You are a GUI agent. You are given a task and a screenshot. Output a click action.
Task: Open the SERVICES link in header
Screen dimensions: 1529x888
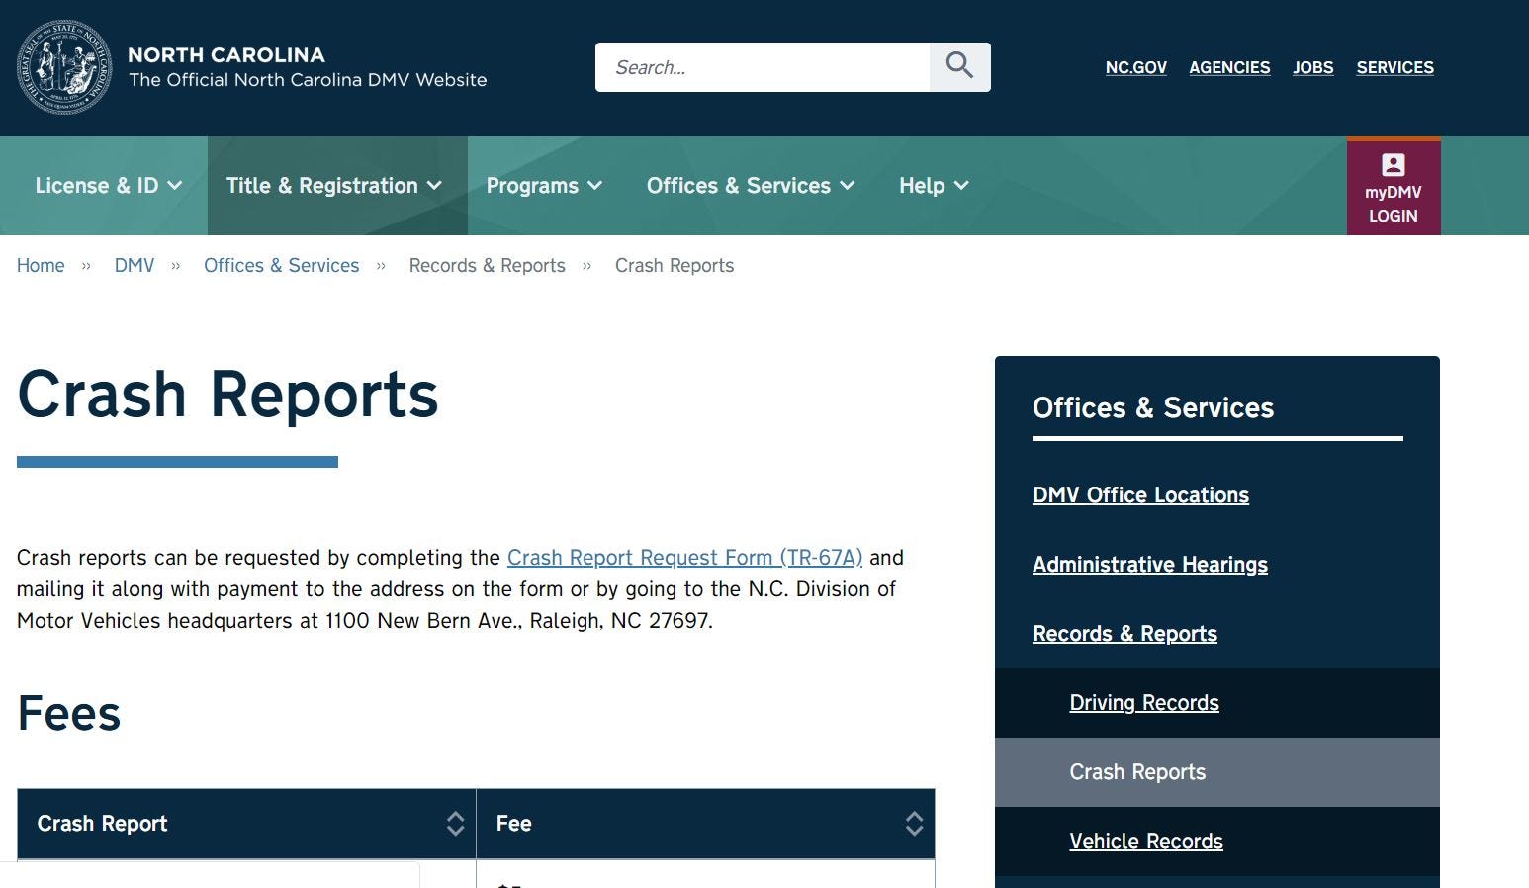(x=1394, y=67)
